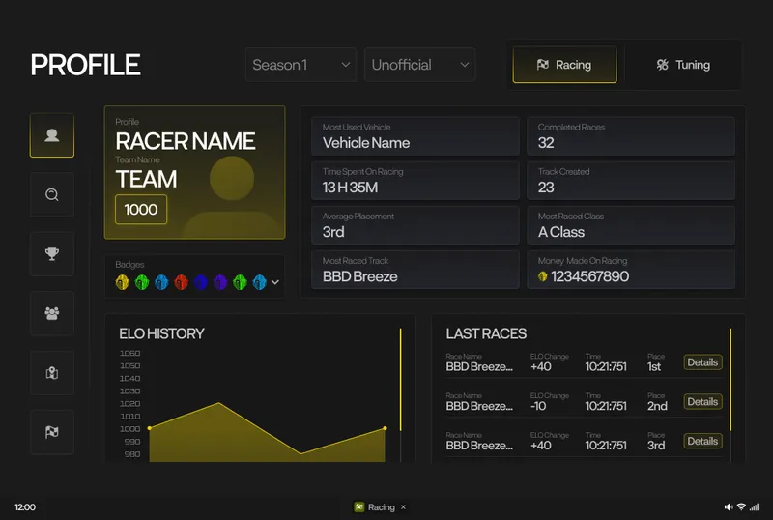Click the coin icon beside 1234567890
Viewport: 773px width, 520px height.
pos(543,276)
